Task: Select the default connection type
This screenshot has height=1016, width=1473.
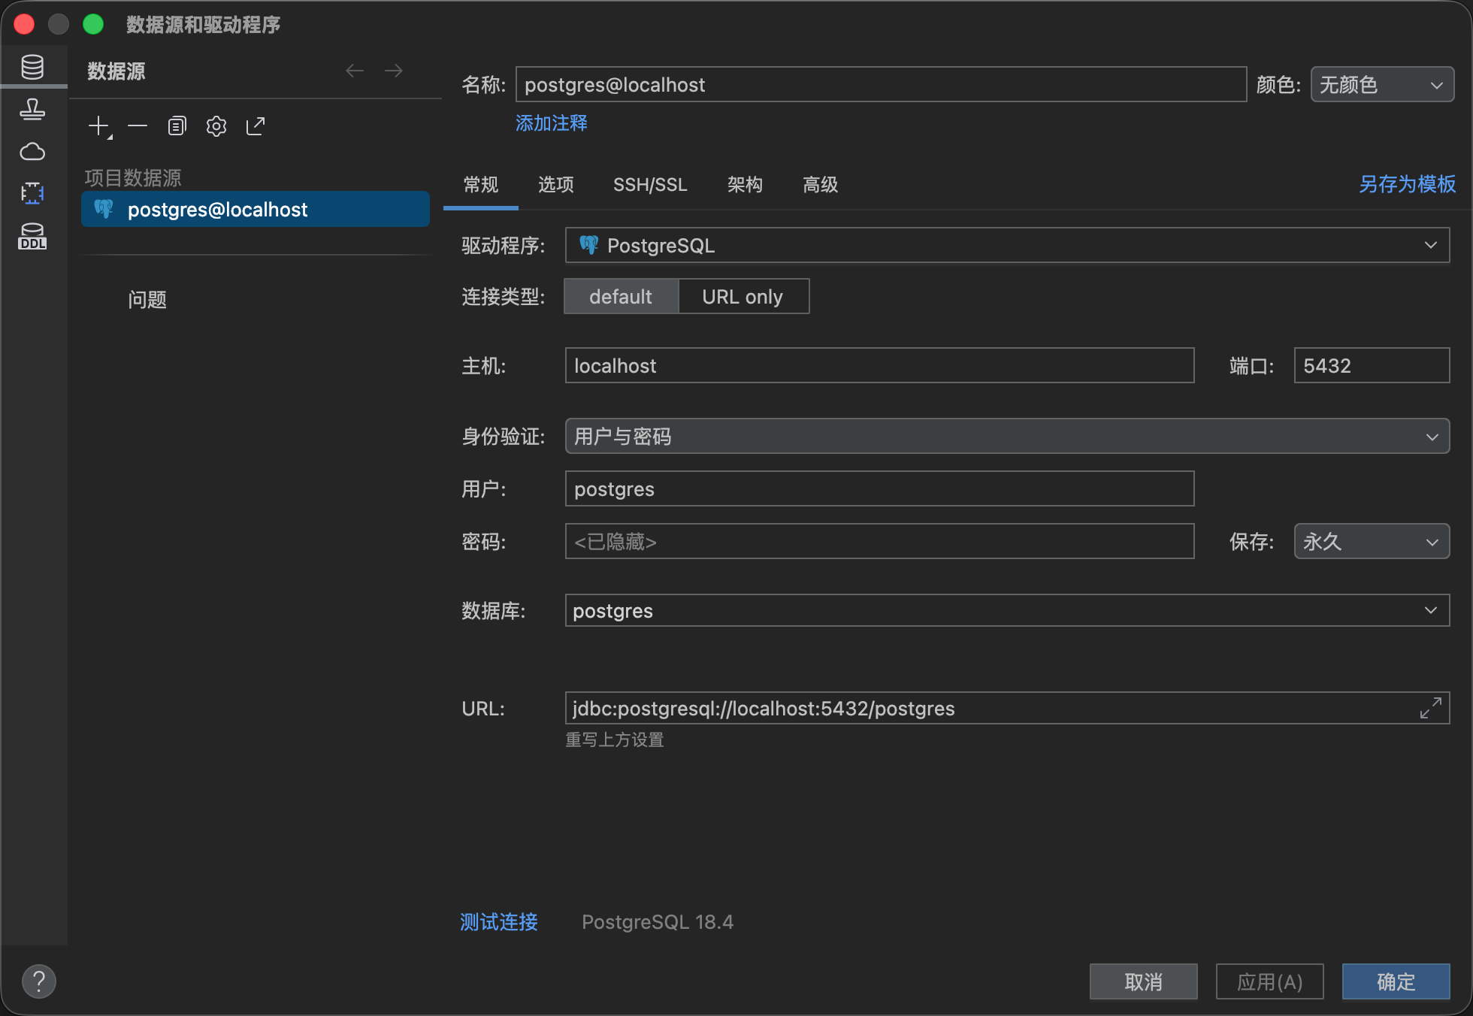Action: pyautogui.click(x=621, y=297)
